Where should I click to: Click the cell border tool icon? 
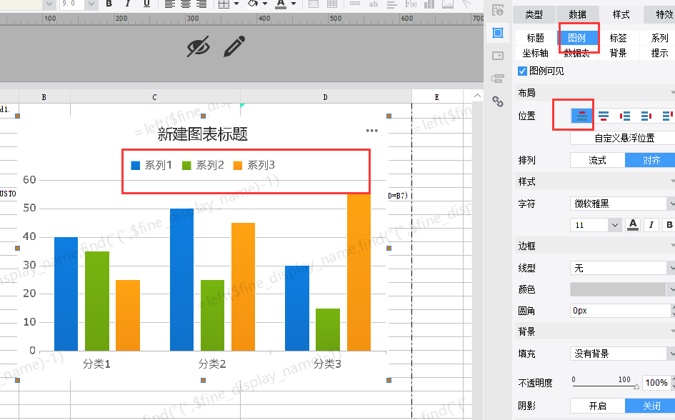pos(224,4)
